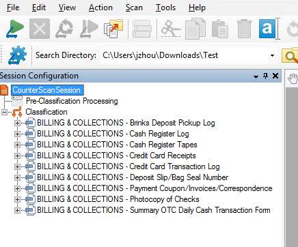Click document icon beside Brinks Deposit Pickup Log
Image resolution: width=298 pixels, height=247 pixels.
(x=30, y=123)
